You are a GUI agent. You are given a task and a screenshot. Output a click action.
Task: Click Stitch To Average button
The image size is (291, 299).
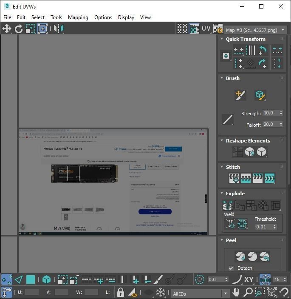[246, 178]
